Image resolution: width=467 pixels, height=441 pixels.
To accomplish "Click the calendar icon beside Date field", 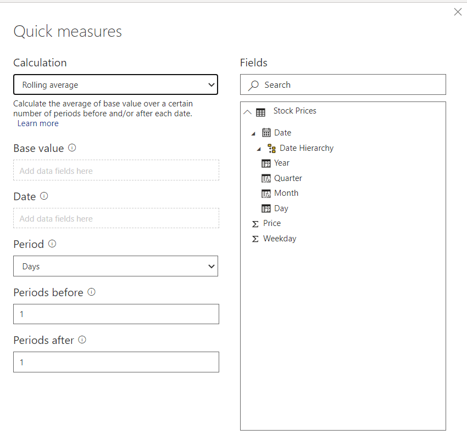I will click(266, 132).
